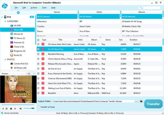Viewport: 164px width, 115px height.
Task: Open the Movies (1) category
Action: [16, 34]
